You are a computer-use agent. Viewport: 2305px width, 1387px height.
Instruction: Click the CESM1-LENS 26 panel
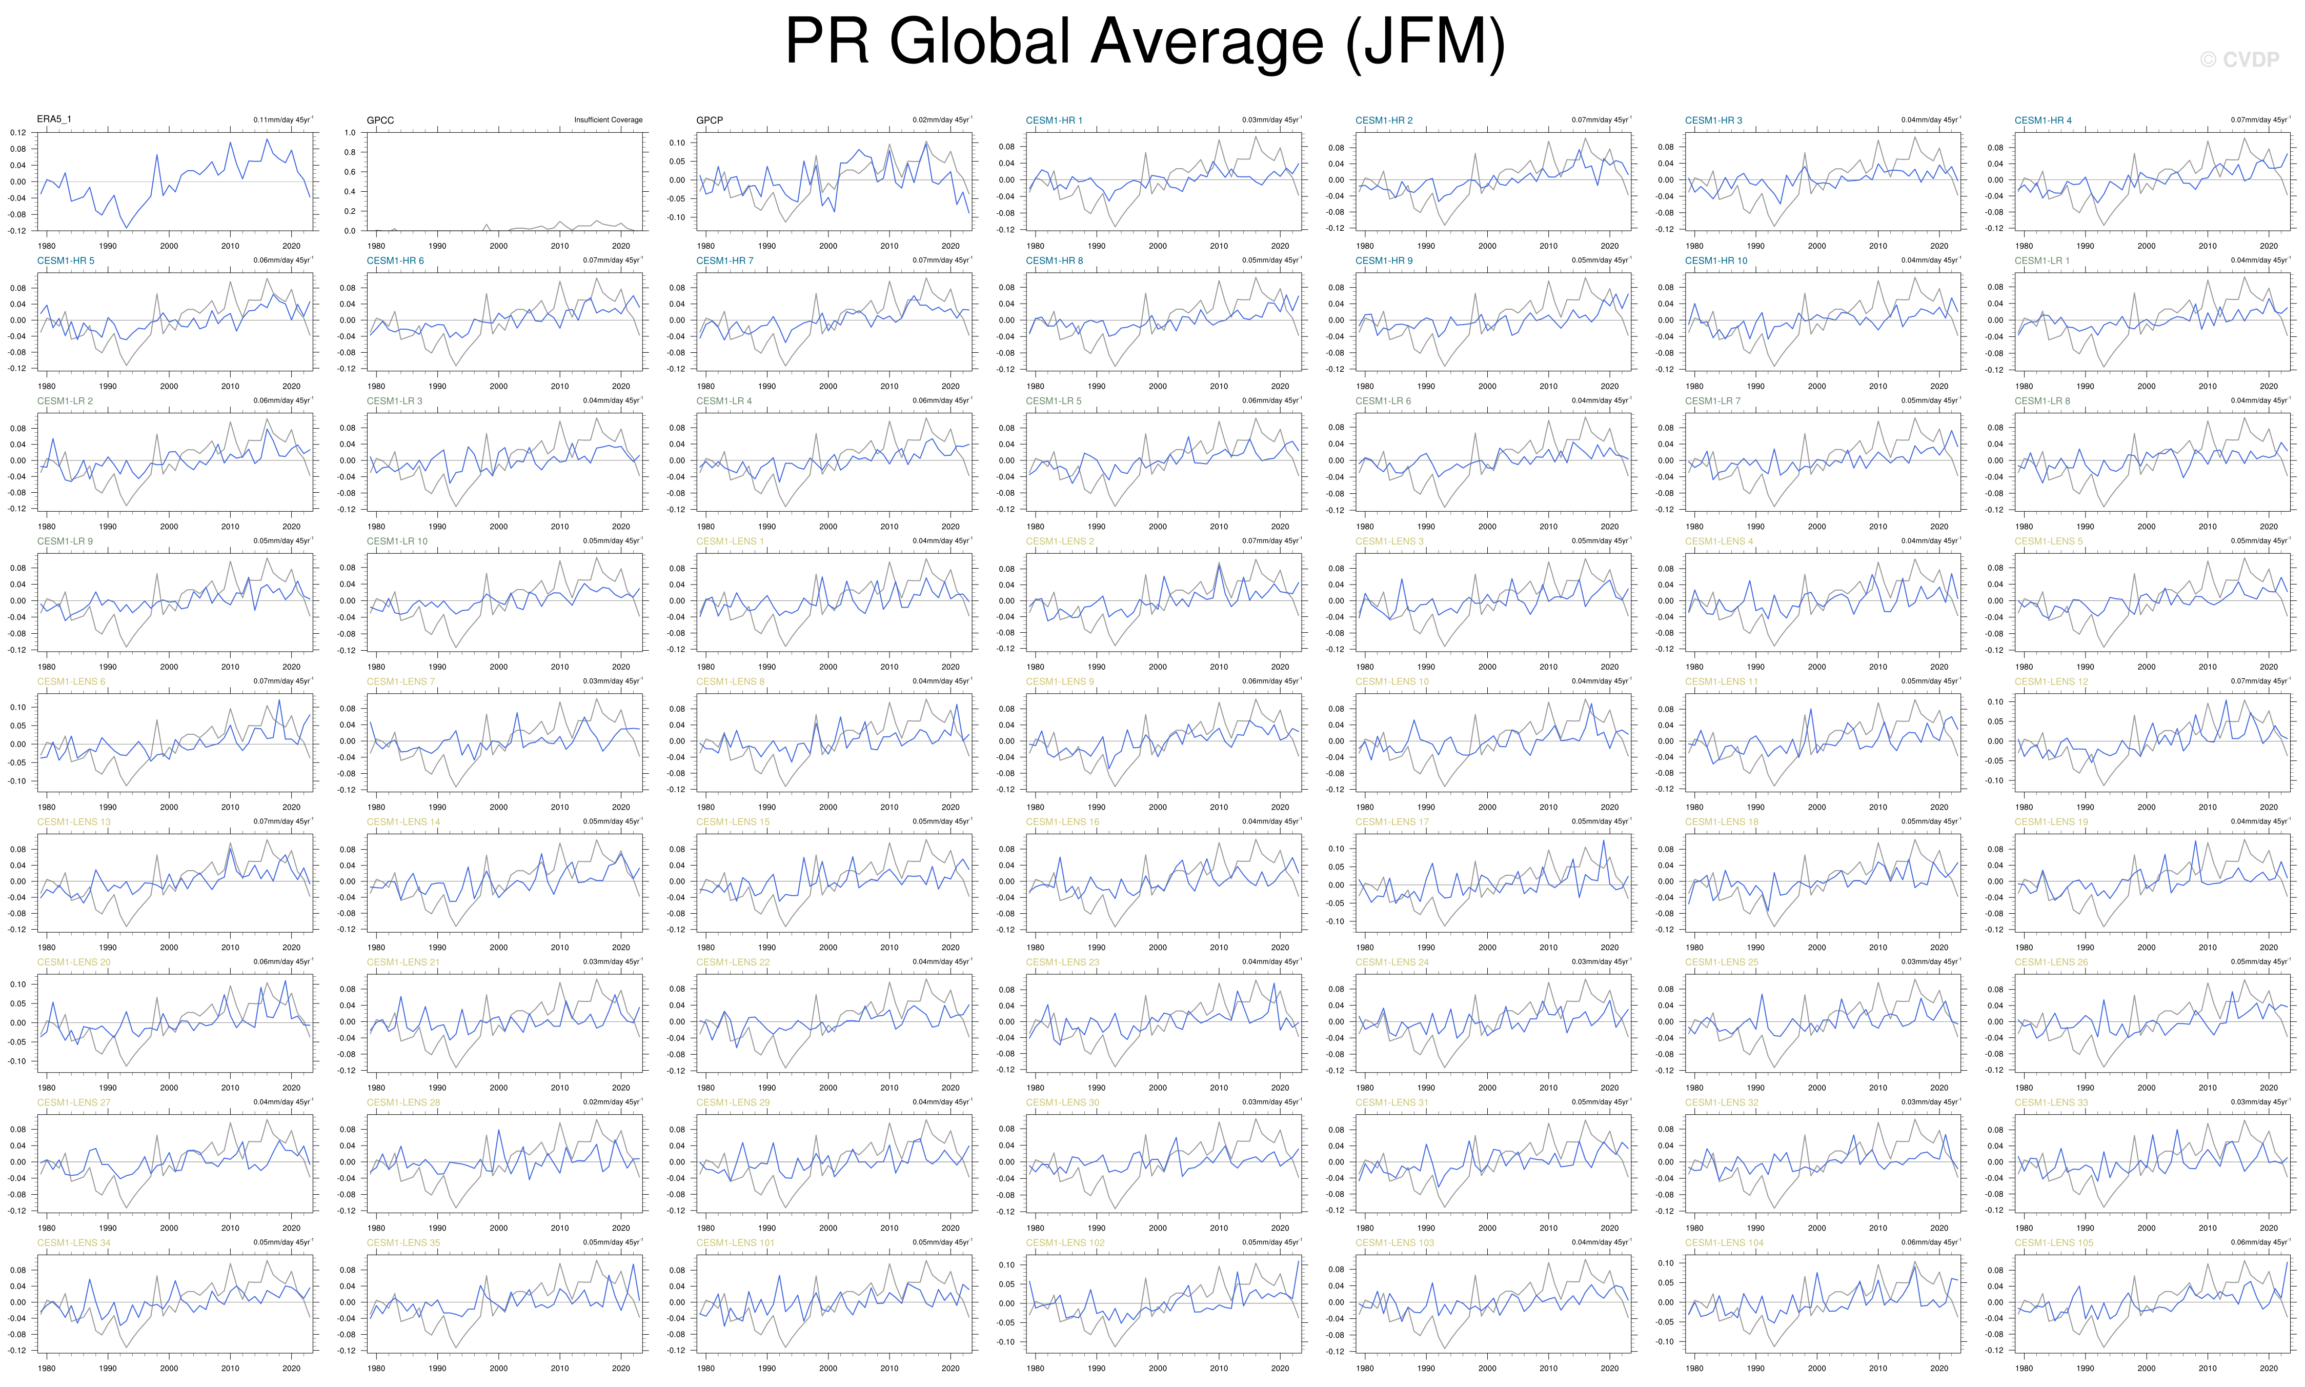pos(2152,1022)
